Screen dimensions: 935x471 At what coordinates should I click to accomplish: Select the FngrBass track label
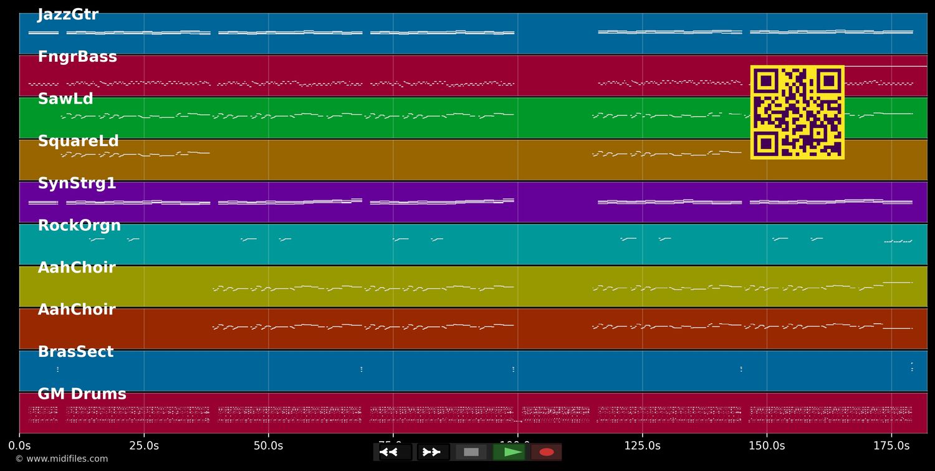click(77, 56)
